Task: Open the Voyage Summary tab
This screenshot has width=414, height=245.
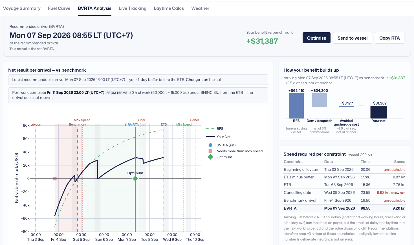Action: (x=22, y=8)
